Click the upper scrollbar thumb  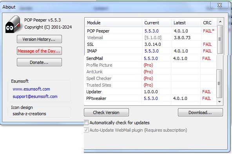220,39
